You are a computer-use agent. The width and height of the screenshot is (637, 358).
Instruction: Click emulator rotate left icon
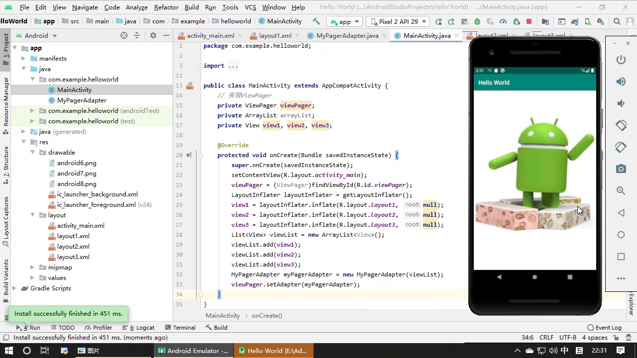[621, 125]
